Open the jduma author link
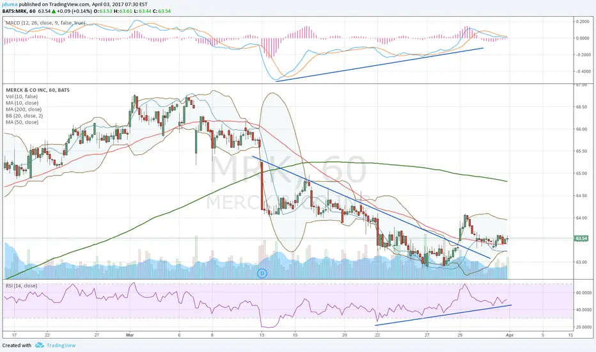The image size is (596, 352). click(x=10, y=4)
